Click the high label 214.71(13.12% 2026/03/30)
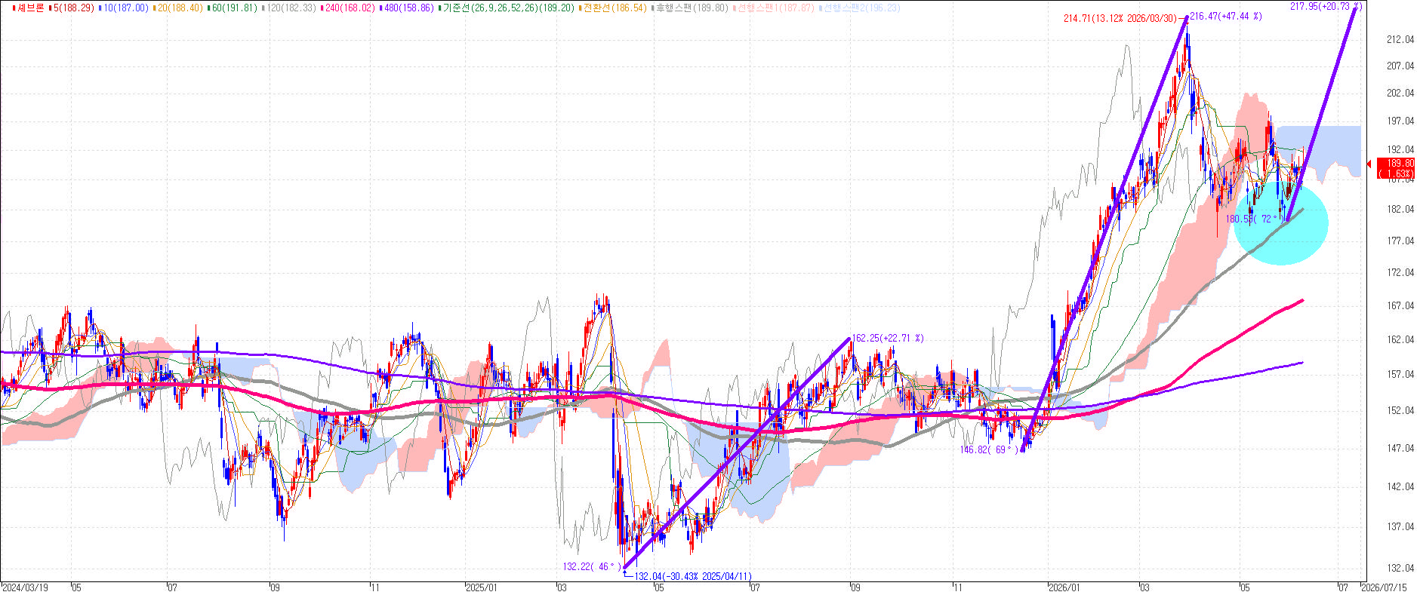The image size is (1417, 595). click(1120, 19)
